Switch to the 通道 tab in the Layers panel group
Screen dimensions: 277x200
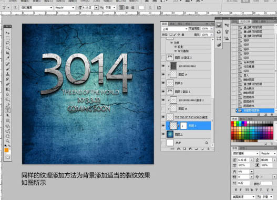pyautogui.click(x=172, y=24)
